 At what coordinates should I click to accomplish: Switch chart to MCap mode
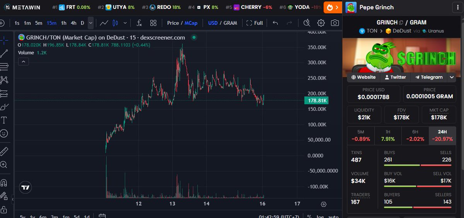pos(191,23)
